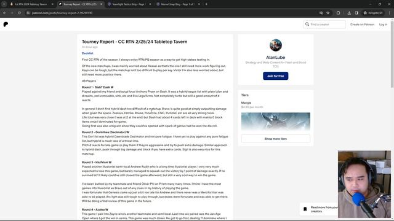Click the "Round 2 - Dorinthea (Decimator) W" heading
The width and height of the screenshot is (394, 221).
[105, 133]
